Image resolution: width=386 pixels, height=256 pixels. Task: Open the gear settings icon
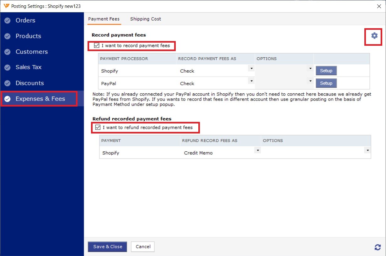pyautogui.click(x=374, y=36)
